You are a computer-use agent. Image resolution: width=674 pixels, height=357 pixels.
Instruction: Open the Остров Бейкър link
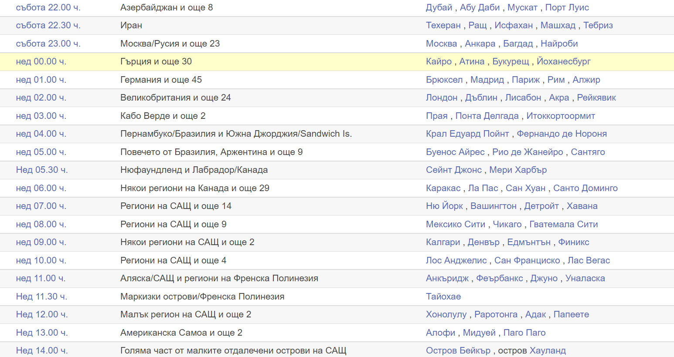point(458,350)
